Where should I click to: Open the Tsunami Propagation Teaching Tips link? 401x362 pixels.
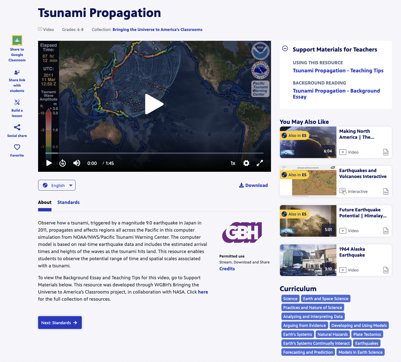tap(338, 71)
